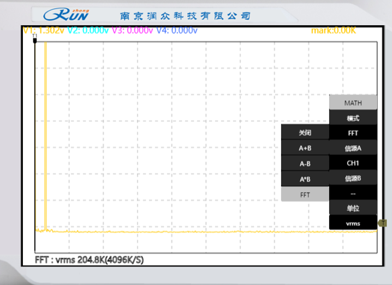Open the 信源A source selector
392x285 pixels.
pos(353,148)
